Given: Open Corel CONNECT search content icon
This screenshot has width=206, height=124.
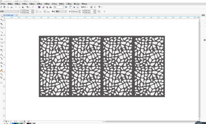Looking at the screenshot, I should click(39, 7).
